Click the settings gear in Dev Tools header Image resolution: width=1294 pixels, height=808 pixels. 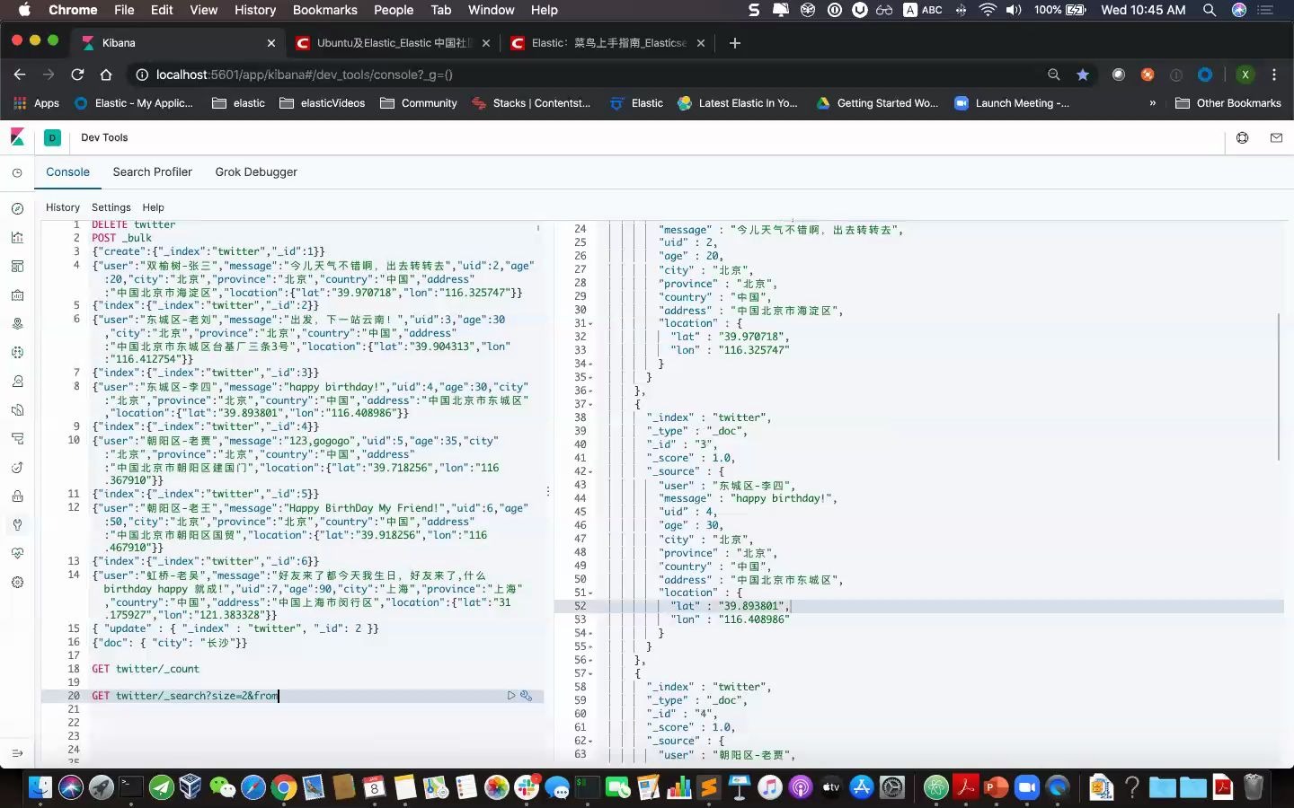click(x=1241, y=137)
